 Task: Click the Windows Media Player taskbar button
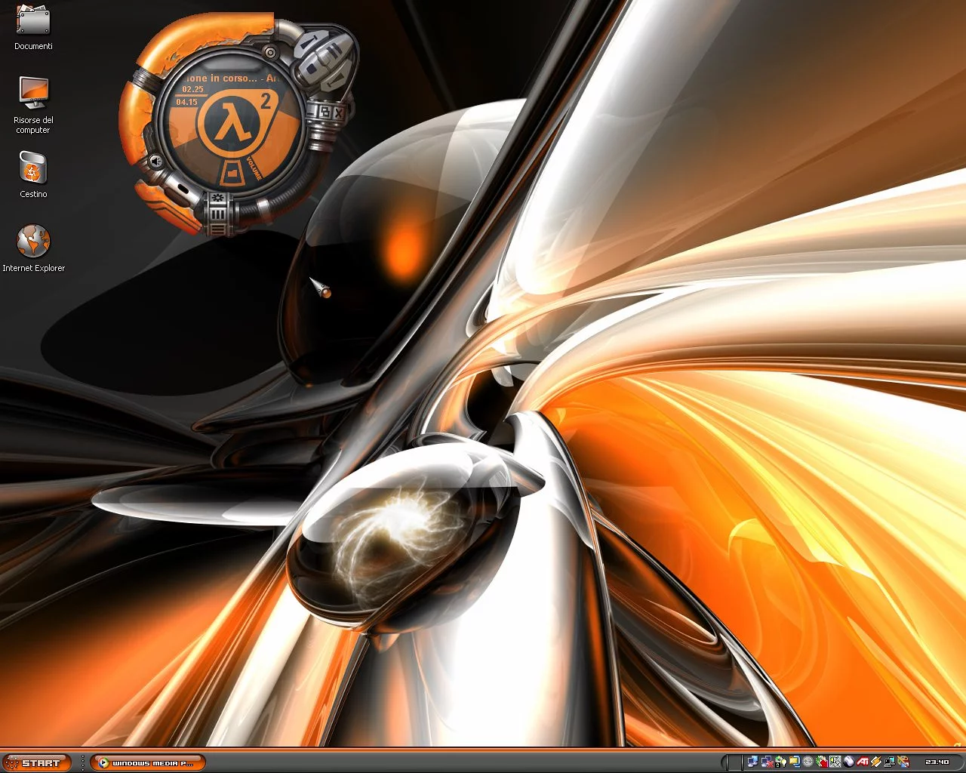[x=147, y=762]
